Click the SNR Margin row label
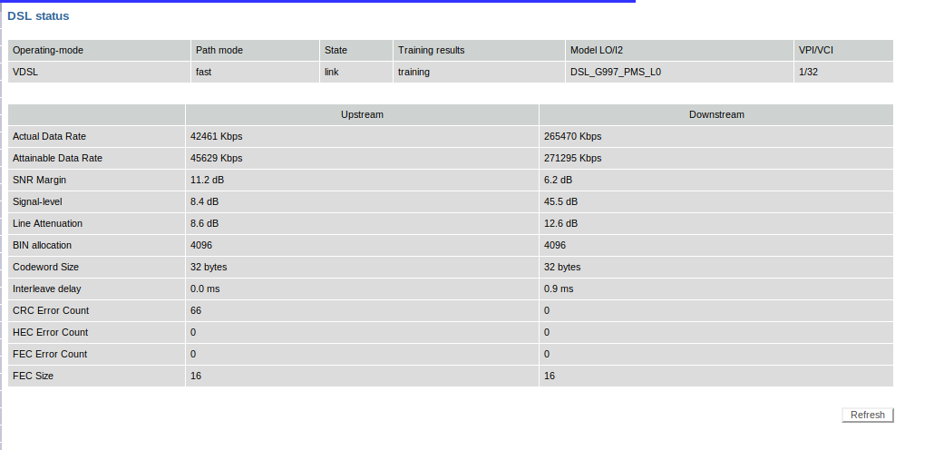 pos(39,180)
